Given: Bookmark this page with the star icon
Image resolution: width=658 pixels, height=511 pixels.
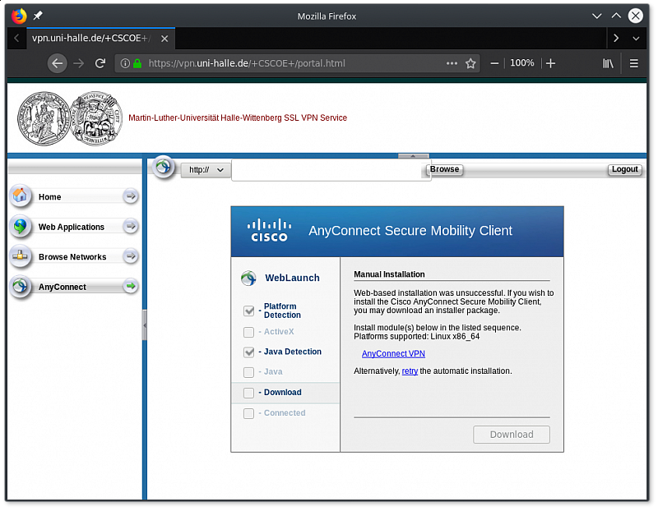Looking at the screenshot, I should (470, 63).
